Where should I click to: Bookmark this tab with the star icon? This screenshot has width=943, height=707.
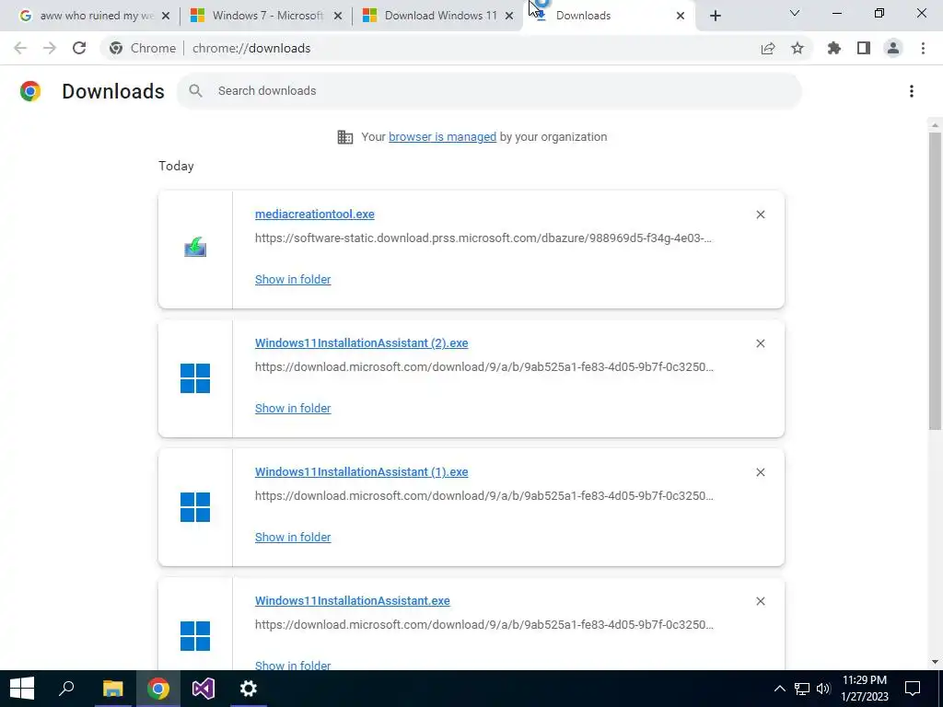click(797, 48)
